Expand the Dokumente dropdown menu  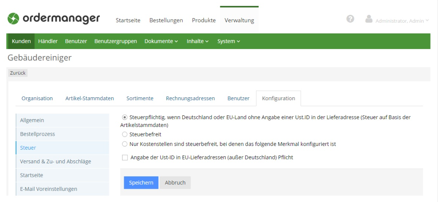pos(161,41)
